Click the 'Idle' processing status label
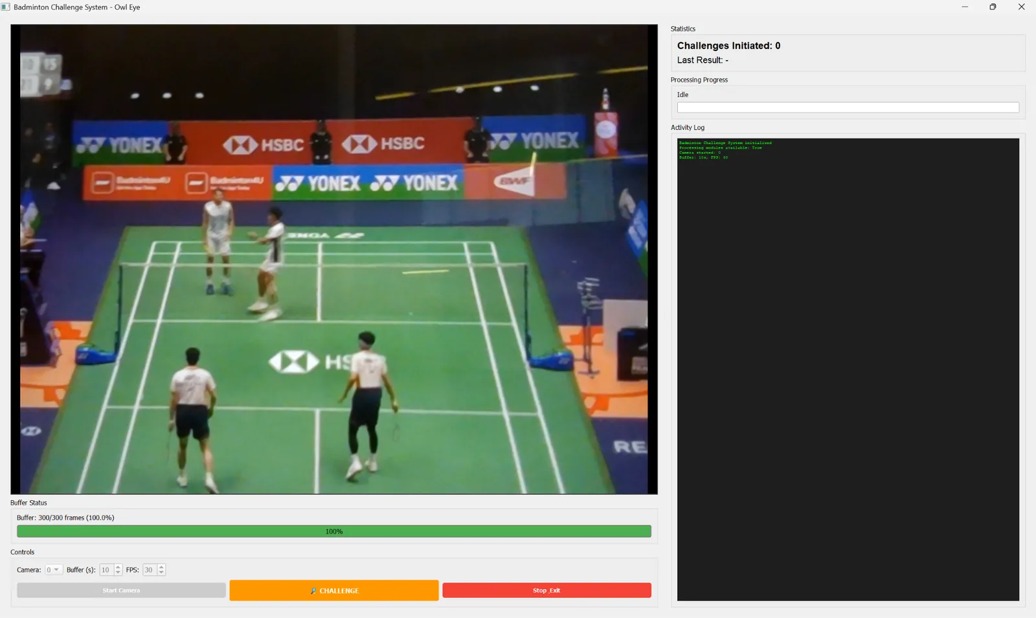Screen dimensions: 1036x618 pos(682,94)
